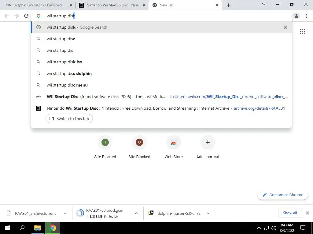The width and height of the screenshot is (313, 234).
Task: Expand options for RAAE01-v0.prod.gcm download
Action: (136, 213)
